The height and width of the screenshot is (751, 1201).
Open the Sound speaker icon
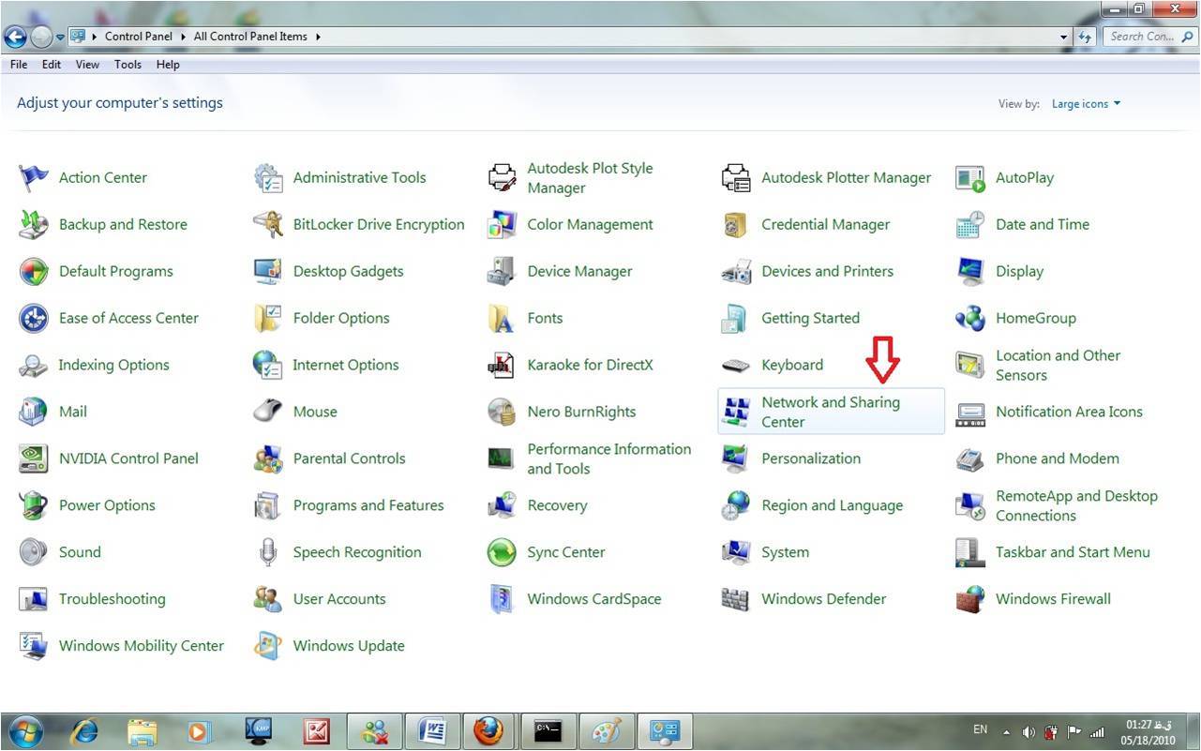[x=34, y=552]
